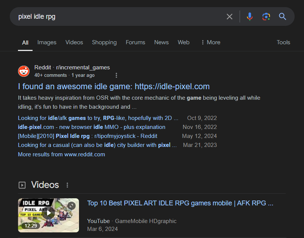
Task: Clear the search box with X icon
Action: [x=229, y=16]
